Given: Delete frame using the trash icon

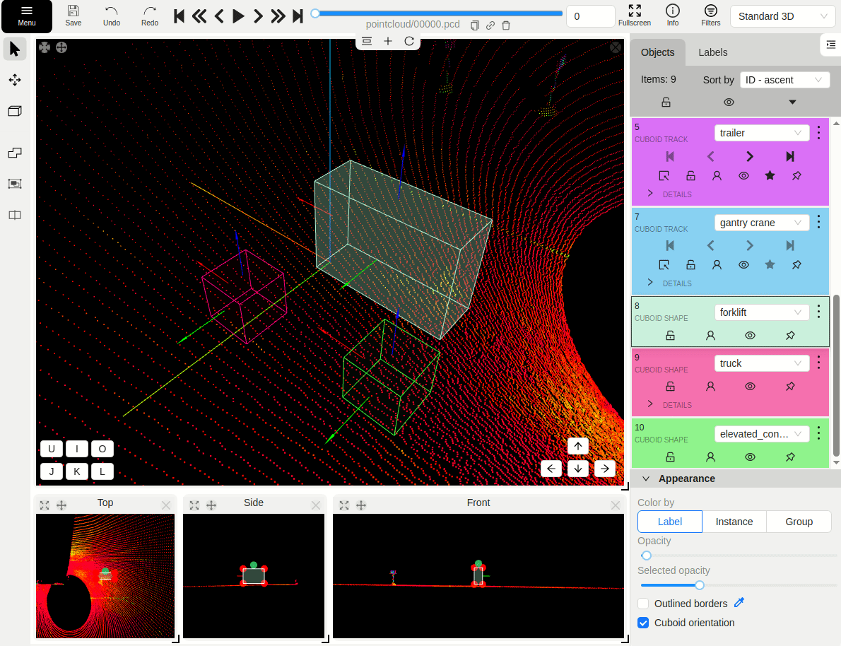Looking at the screenshot, I should [506, 25].
